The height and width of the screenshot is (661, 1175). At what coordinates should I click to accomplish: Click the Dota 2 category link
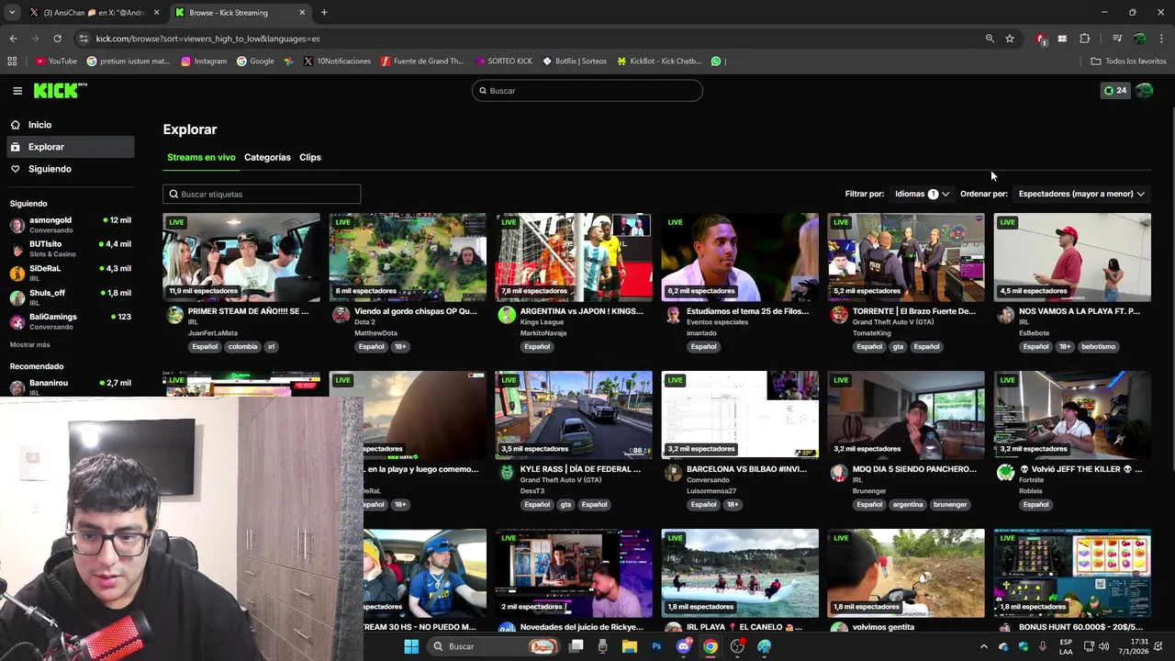[364, 322]
